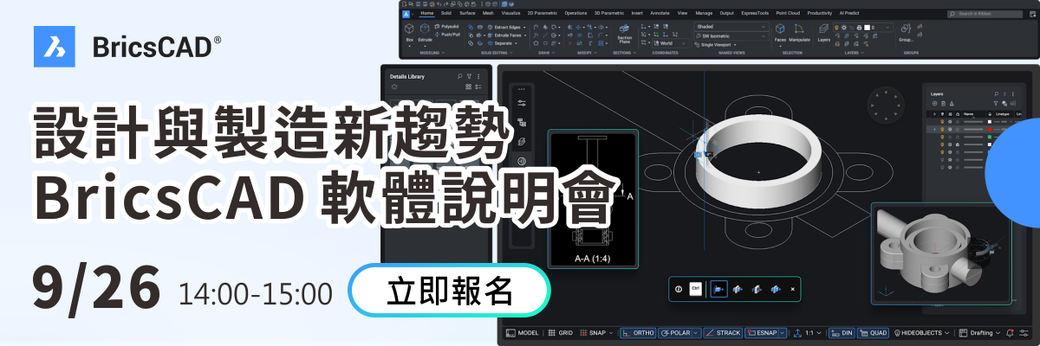Open status bar customization sliders icon
This screenshot has height=346, width=1040.
click(1024, 333)
